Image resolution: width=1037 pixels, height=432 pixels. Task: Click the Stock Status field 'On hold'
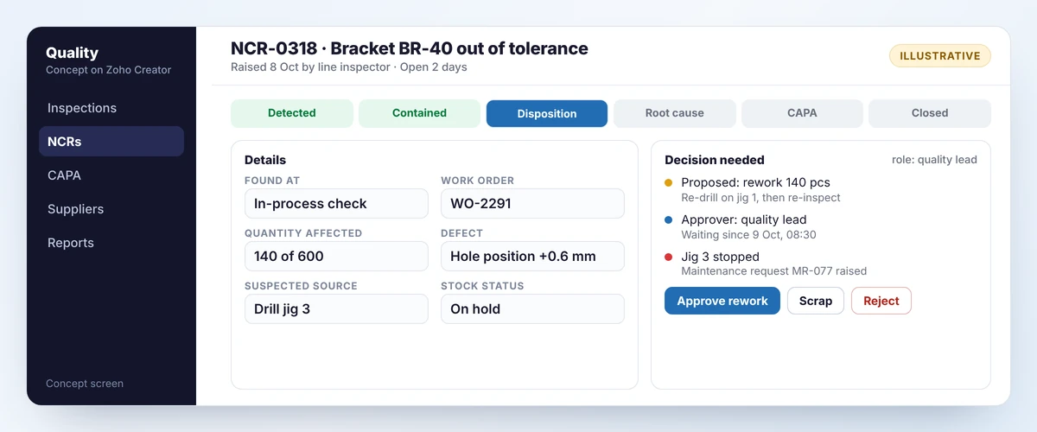tap(532, 309)
